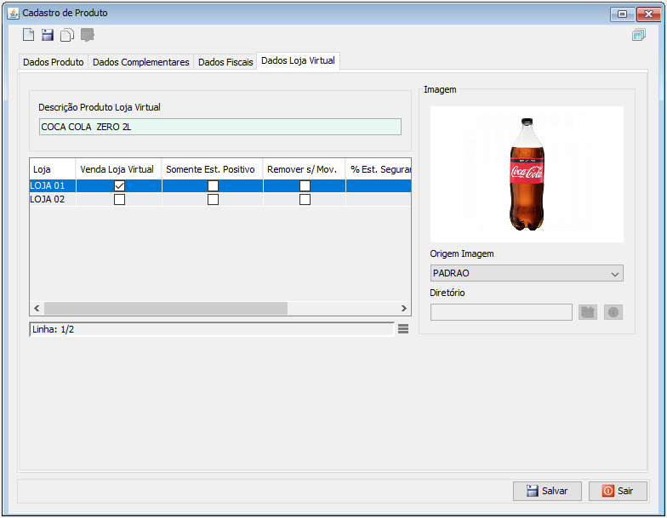Expand the Origem Imagem PADRAO dropdown
Image resolution: width=667 pixels, height=518 pixels.
527,273
